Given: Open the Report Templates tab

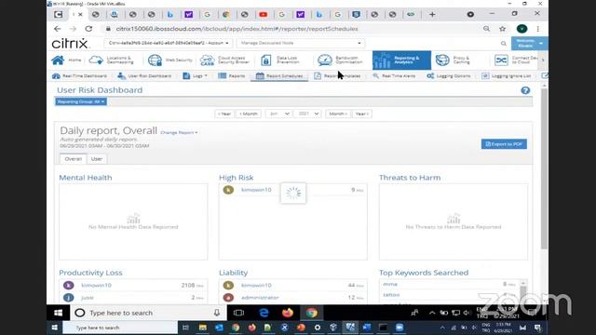Looking at the screenshot, I should pos(337,76).
